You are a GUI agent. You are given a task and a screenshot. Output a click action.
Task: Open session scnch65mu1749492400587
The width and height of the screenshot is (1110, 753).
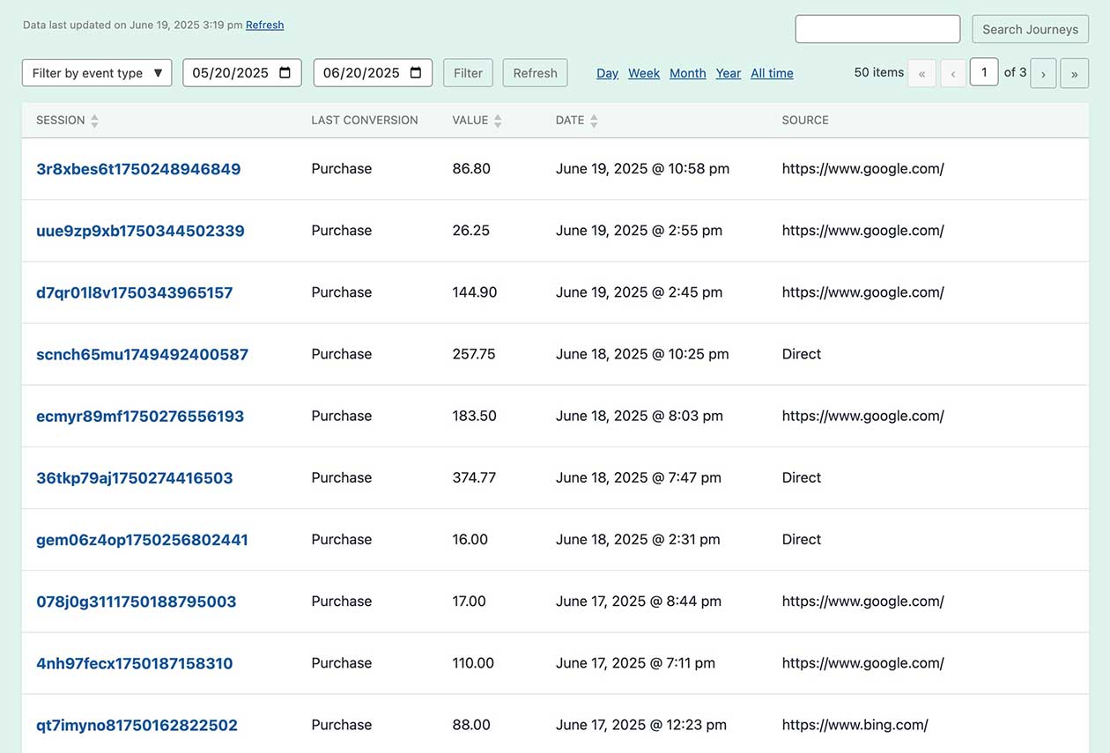coord(142,354)
